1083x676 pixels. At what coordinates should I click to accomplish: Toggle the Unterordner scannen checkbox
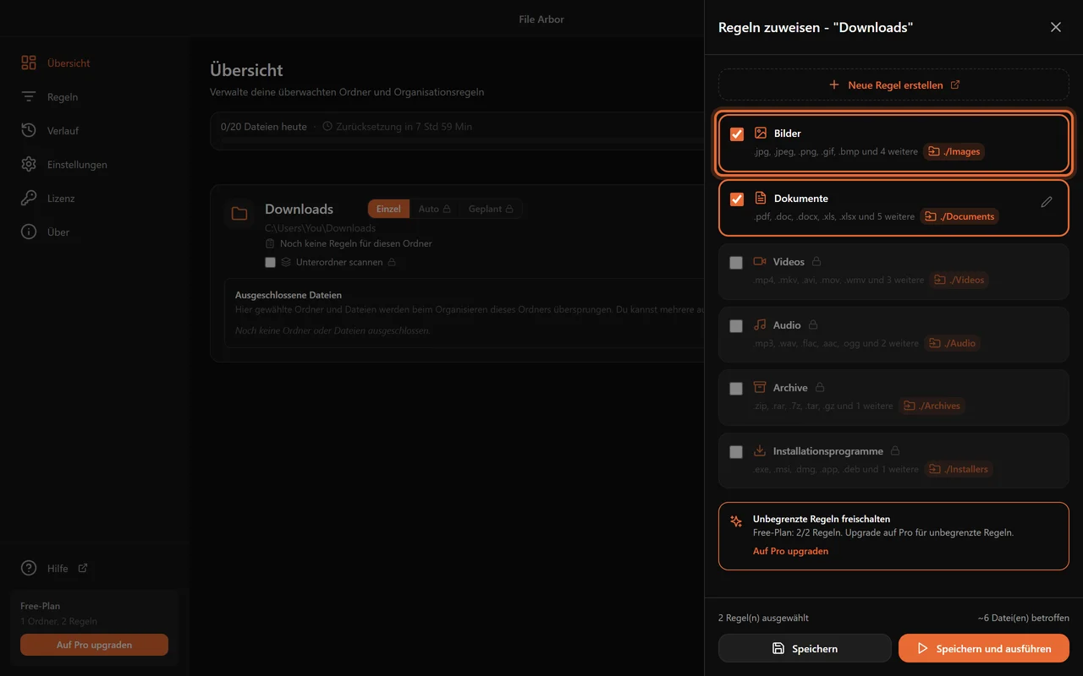tap(270, 262)
